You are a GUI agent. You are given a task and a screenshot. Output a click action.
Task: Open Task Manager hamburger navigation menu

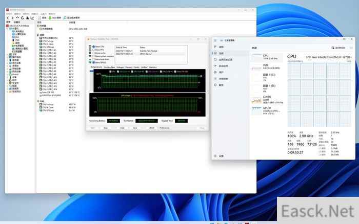coord(215,40)
